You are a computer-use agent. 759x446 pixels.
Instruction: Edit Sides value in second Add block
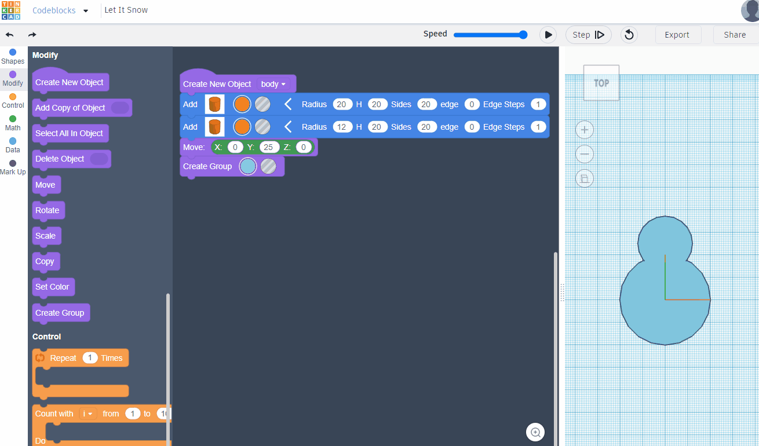click(x=427, y=127)
